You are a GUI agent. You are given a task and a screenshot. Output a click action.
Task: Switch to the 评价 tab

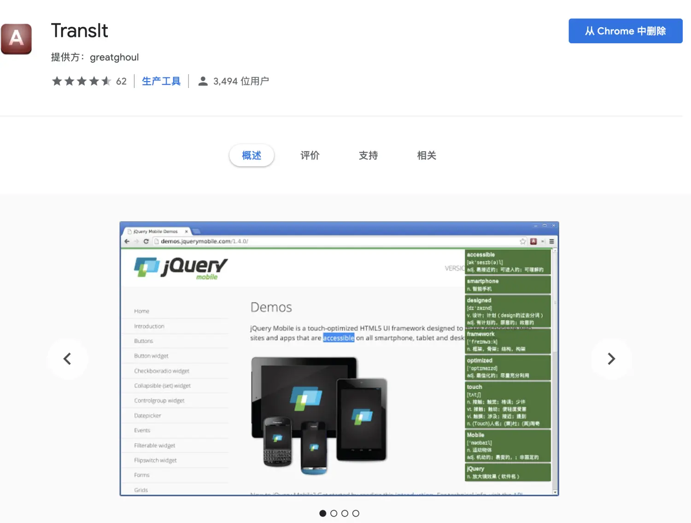310,155
